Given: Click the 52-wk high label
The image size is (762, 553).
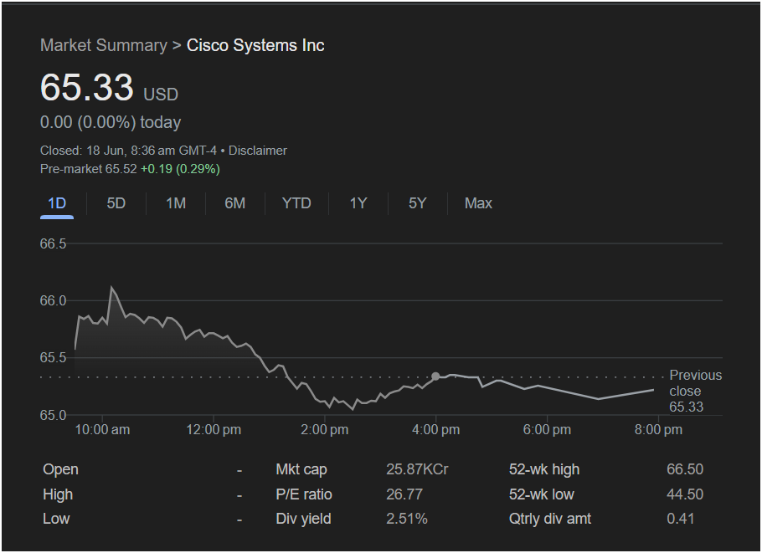Looking at the screenshot, I should [x=544, y=469].
